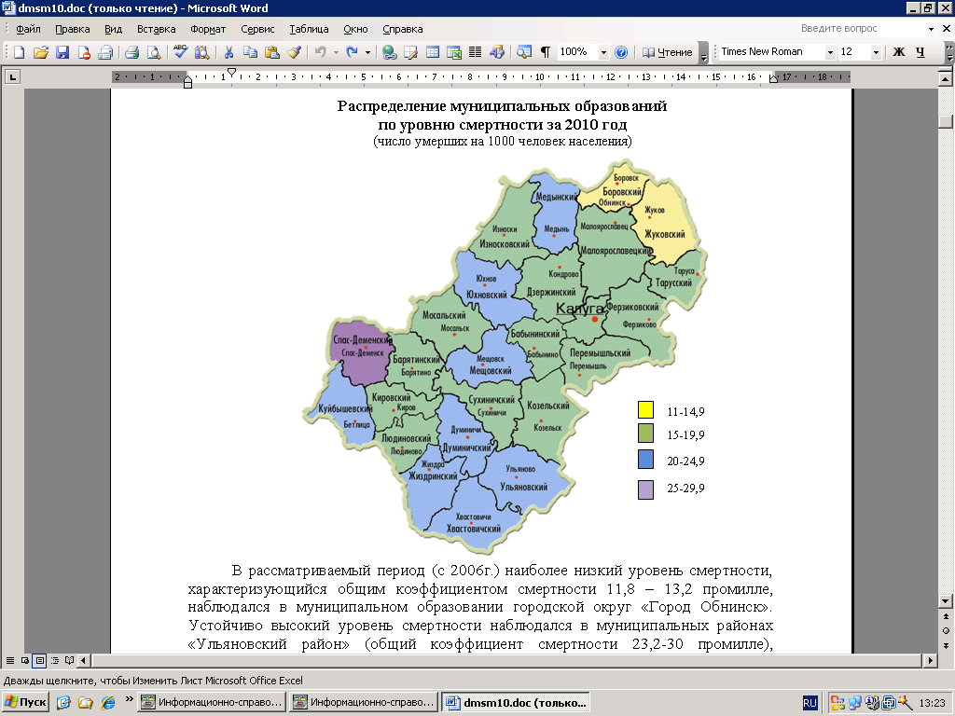Switch to first Информационно-справо... taskbar window

click(x=212, y=702)
